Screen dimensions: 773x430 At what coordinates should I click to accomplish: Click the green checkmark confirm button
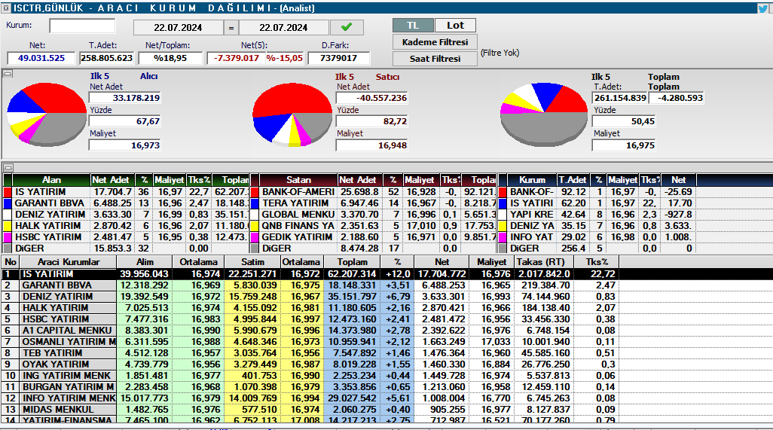pos(347,27)
